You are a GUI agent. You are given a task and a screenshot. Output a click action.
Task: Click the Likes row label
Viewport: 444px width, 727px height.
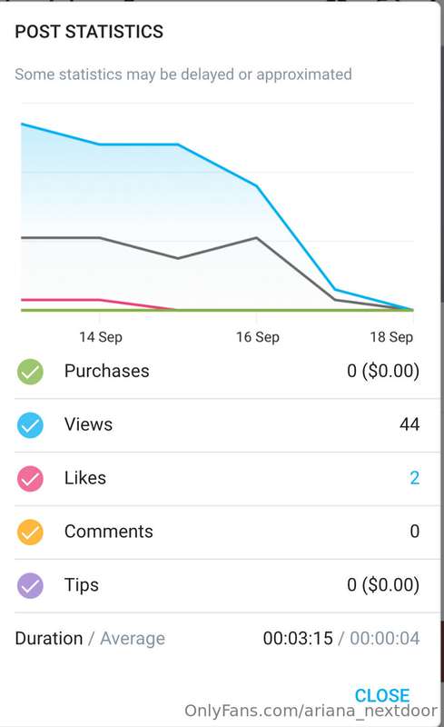pos(84,478)
